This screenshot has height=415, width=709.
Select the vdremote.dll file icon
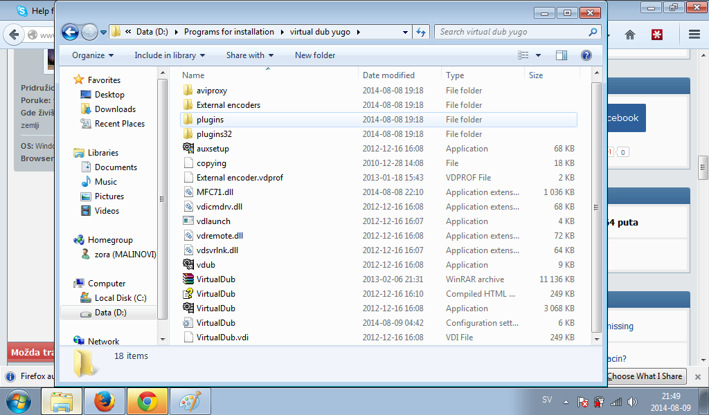(188, 235)
